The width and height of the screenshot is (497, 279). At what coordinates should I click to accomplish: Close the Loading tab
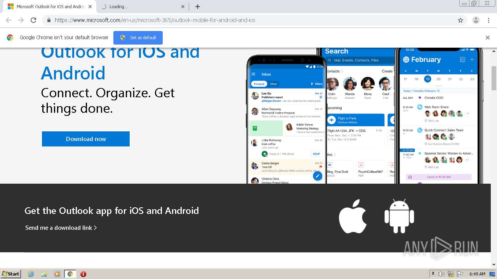[183, 7]
